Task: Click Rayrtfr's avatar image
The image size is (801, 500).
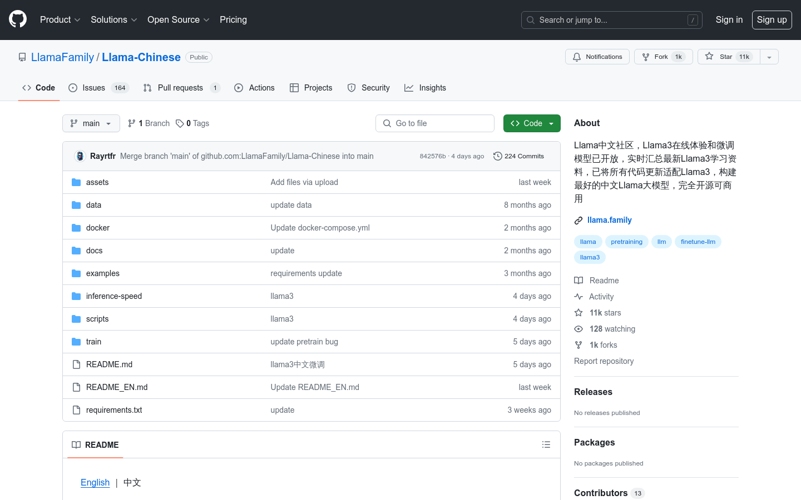Action: click(80, 156)
